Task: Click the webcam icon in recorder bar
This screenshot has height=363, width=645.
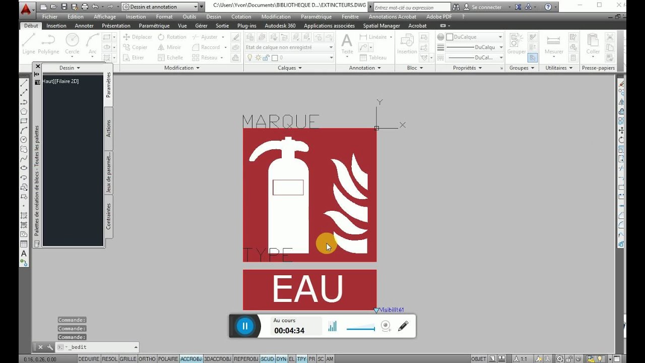Action: [386, 326]
